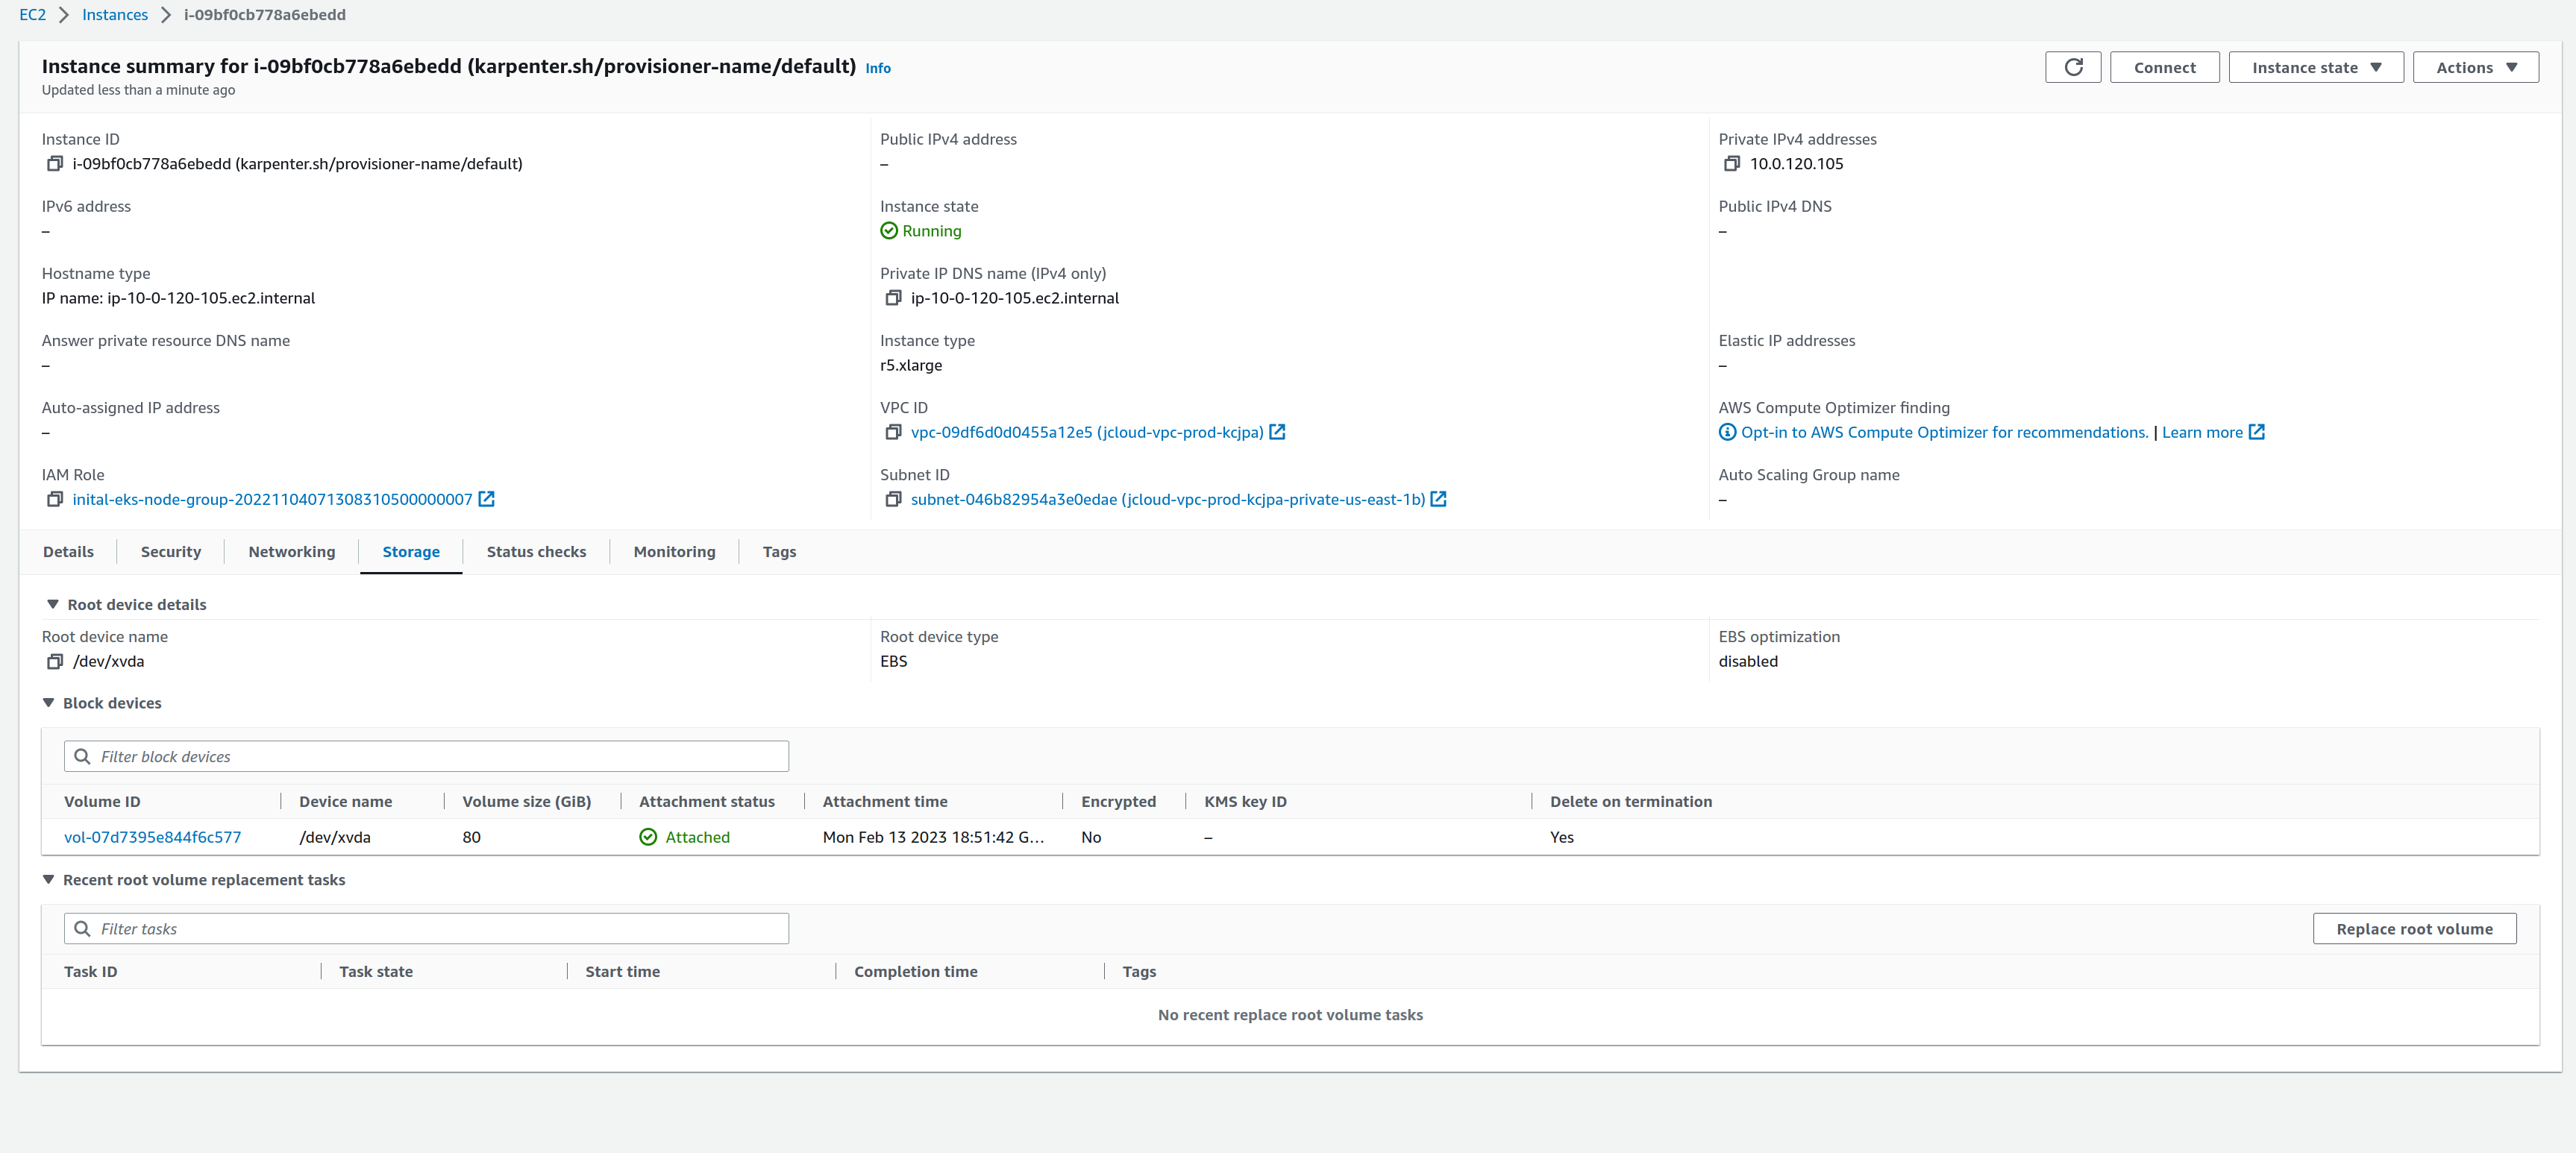This screenshot has width=2576, height=1153.
Task: Collapse Recent root volume replacement tasks
Action: click(x=48, y=879)
